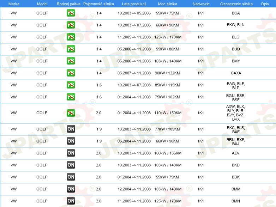Click the engine code BKD

236,165
